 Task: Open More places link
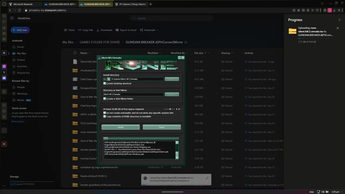pyautogui.click(x=18, y=122)
